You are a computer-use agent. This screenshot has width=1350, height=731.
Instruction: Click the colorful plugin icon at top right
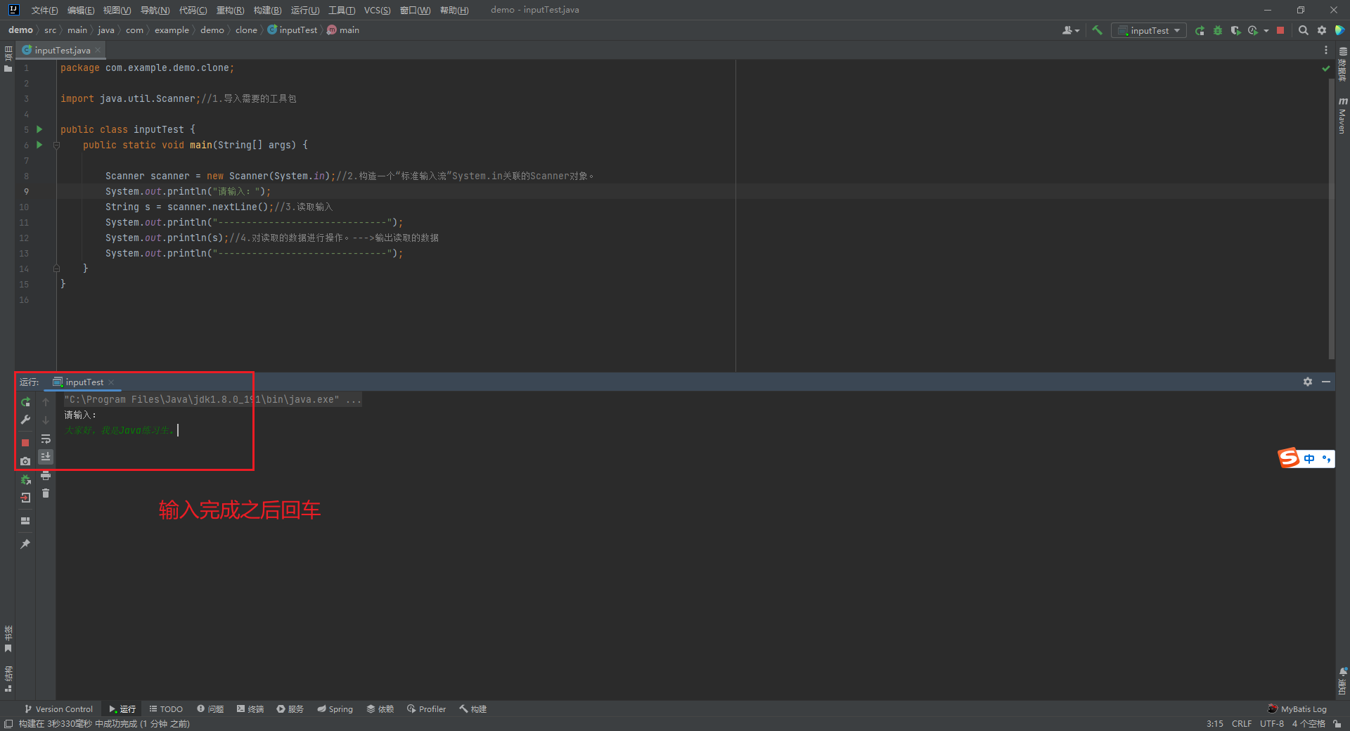[x=1340, y=30]
